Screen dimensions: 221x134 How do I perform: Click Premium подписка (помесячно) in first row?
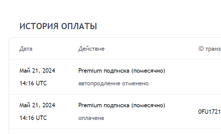pyautogui.click(x=122, y=71)
